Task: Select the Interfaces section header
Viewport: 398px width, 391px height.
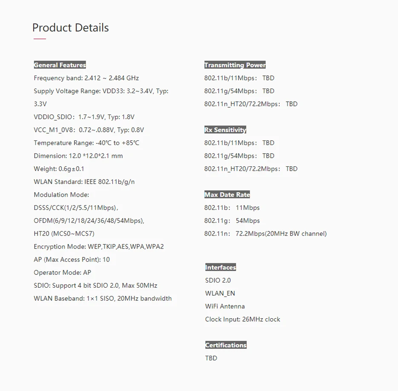Action: pyautogui.click(x=220, y=268)
